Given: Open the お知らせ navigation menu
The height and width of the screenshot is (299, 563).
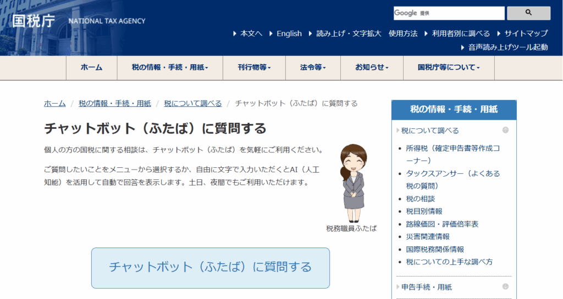Looking at the screenshot, I should pos(372,67).
